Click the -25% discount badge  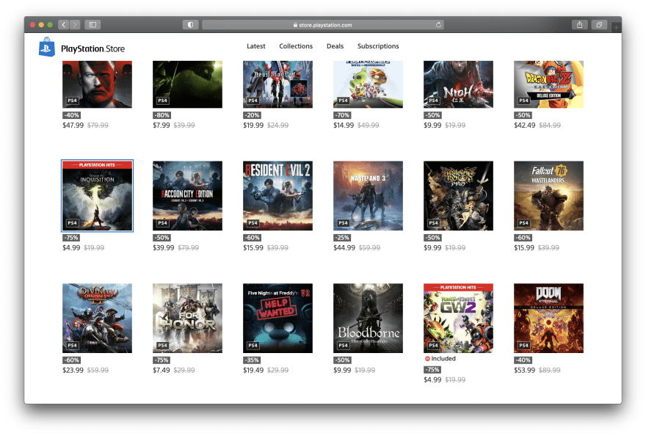click(x=342, y=238)
